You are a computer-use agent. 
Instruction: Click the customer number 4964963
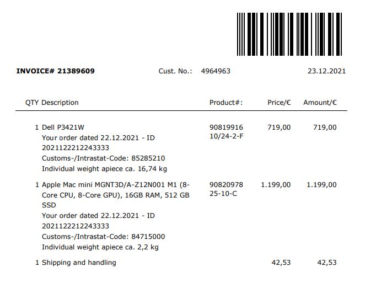pyautogui.click(x=216, y=71)
